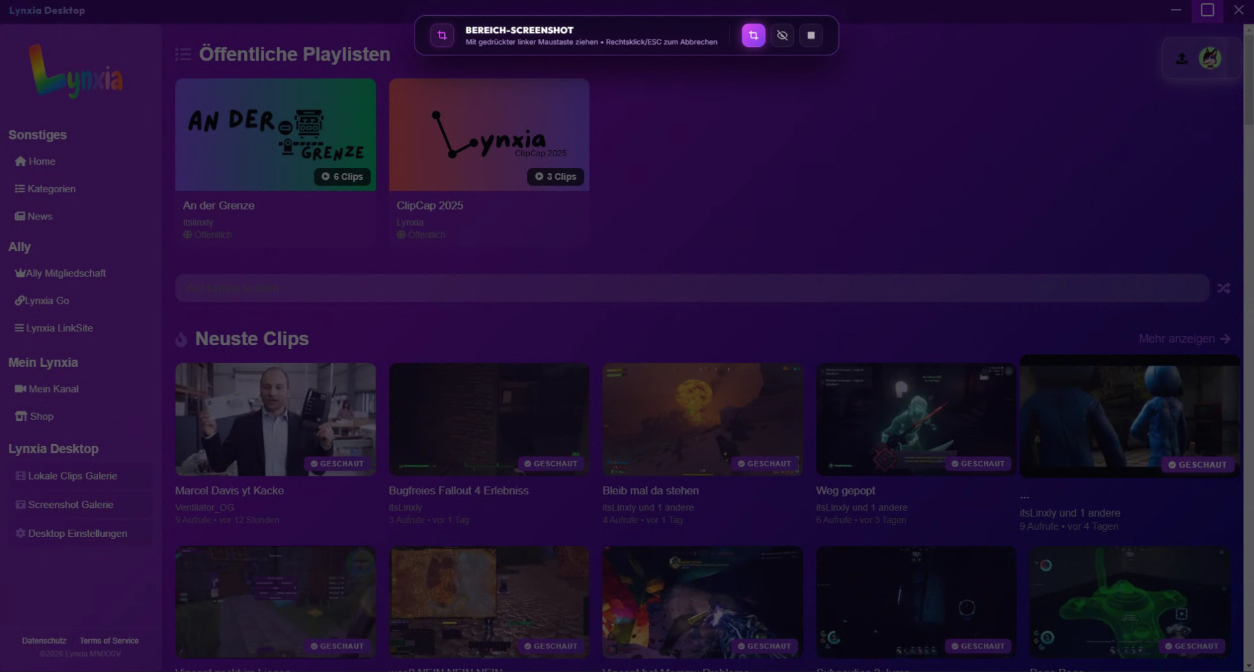
Task: Click GESCHAUT badge on Weg gepopt clip
Action: pyautogui.click(x=978, y=464)
